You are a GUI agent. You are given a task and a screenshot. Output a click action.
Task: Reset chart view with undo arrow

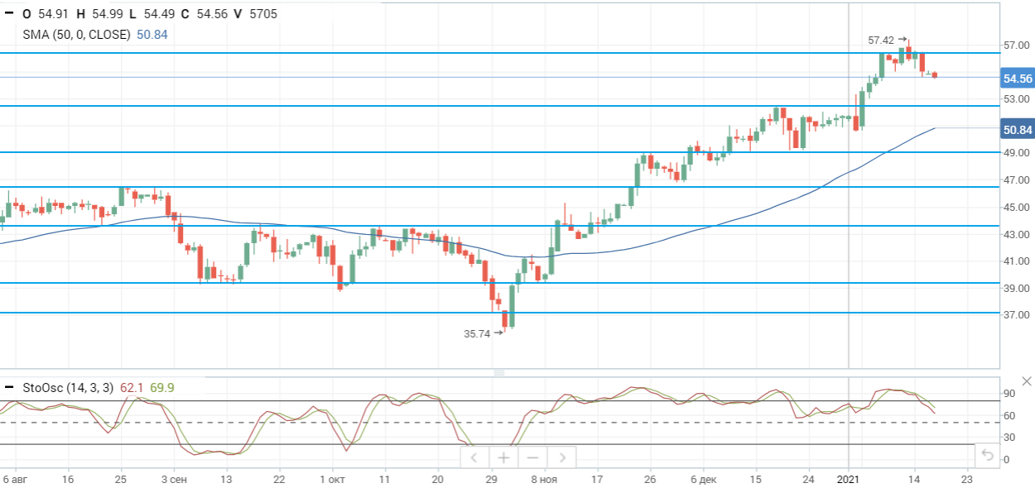point(987,455)
